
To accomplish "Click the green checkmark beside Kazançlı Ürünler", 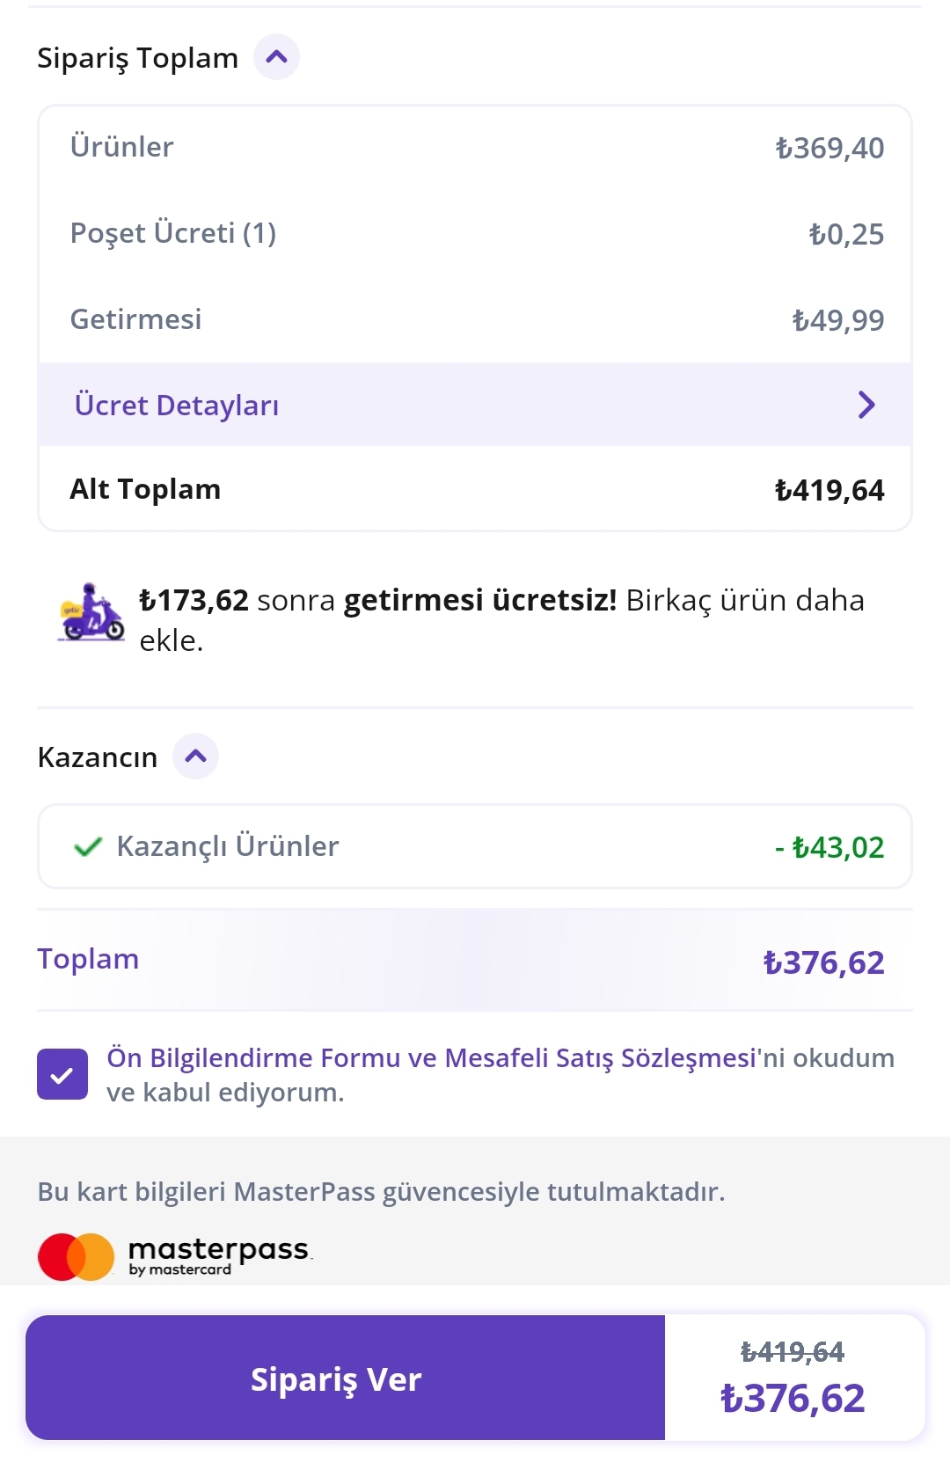I will pyautogui.click(x=88, y=847).
